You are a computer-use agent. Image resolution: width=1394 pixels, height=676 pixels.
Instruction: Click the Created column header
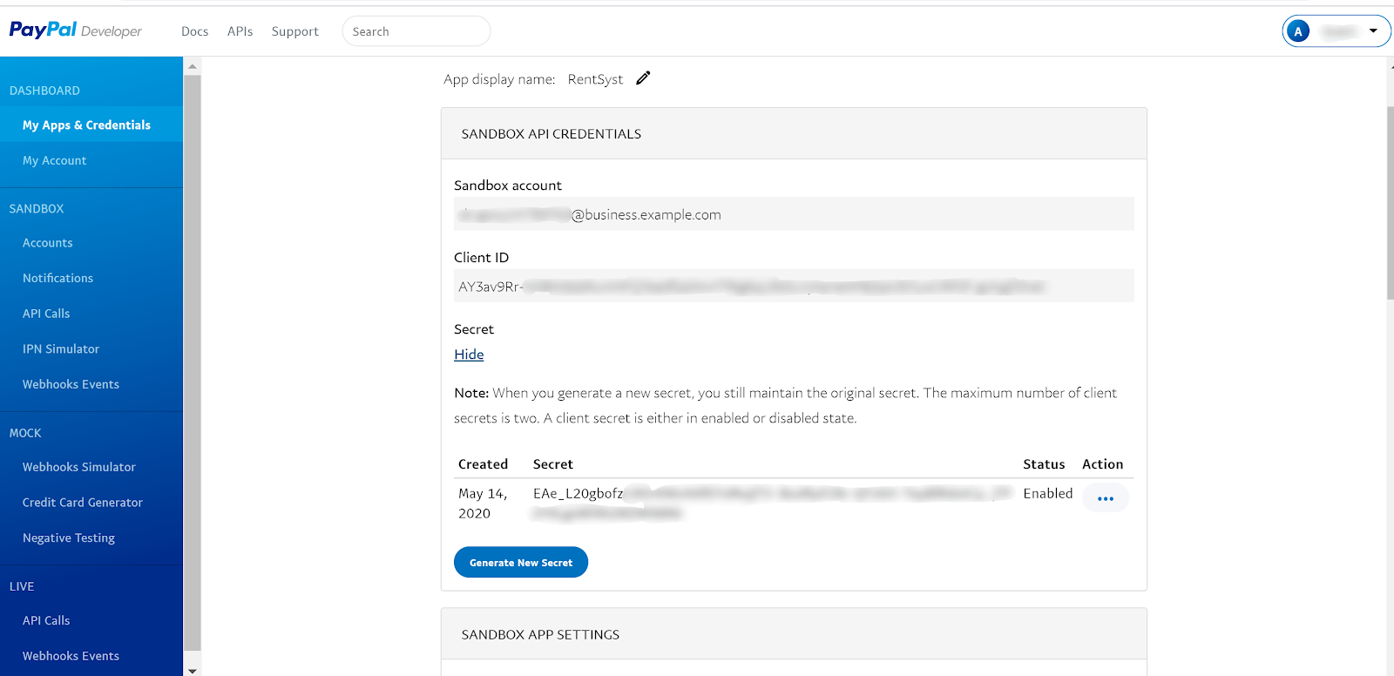click(483, 464)
